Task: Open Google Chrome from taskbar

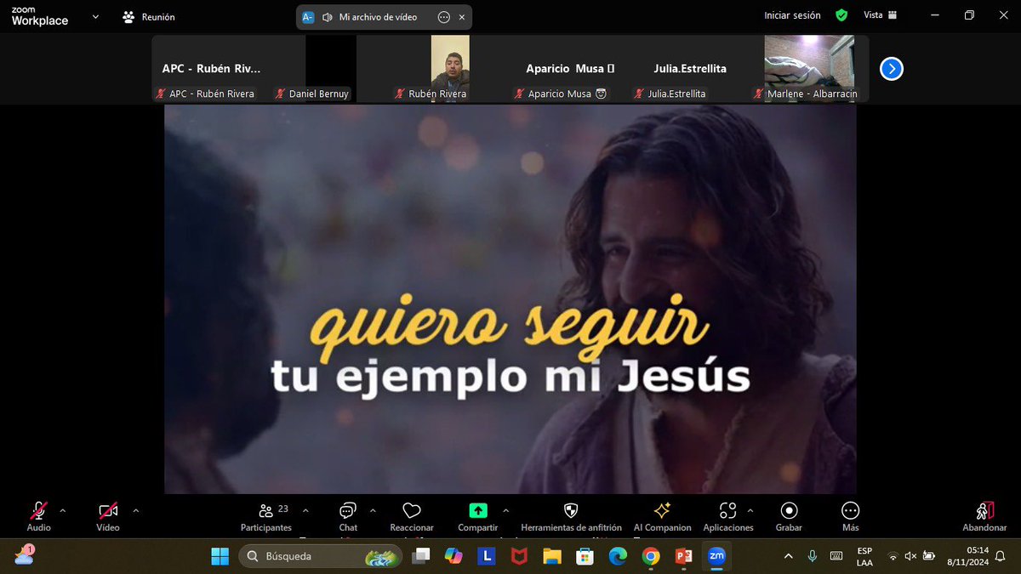Action: 650,556
